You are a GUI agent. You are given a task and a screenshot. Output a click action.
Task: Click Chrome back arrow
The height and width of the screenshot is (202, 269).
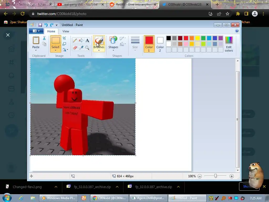point(6,14)
